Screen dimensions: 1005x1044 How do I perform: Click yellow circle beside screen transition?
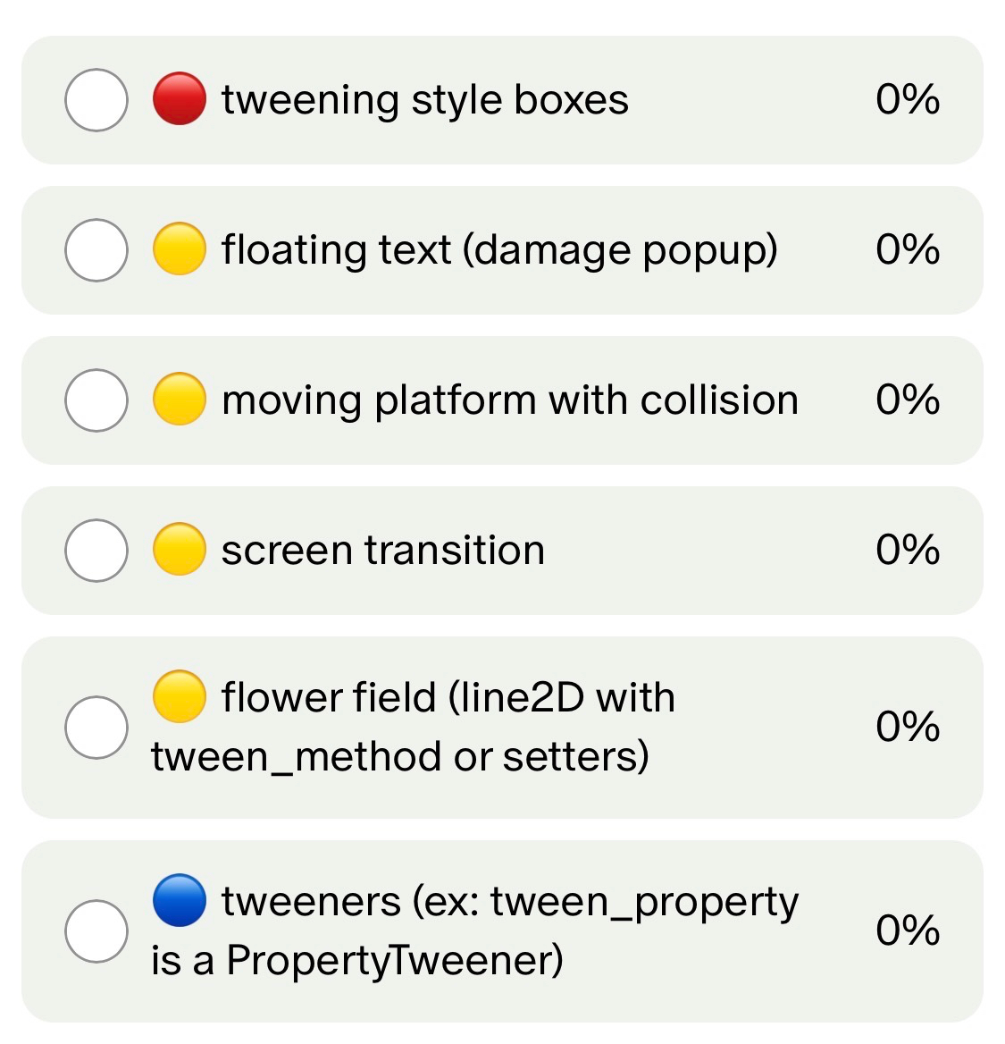180,550
